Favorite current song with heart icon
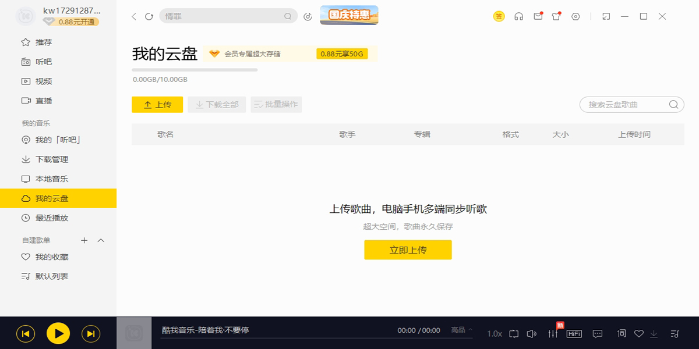 [638, 334]
